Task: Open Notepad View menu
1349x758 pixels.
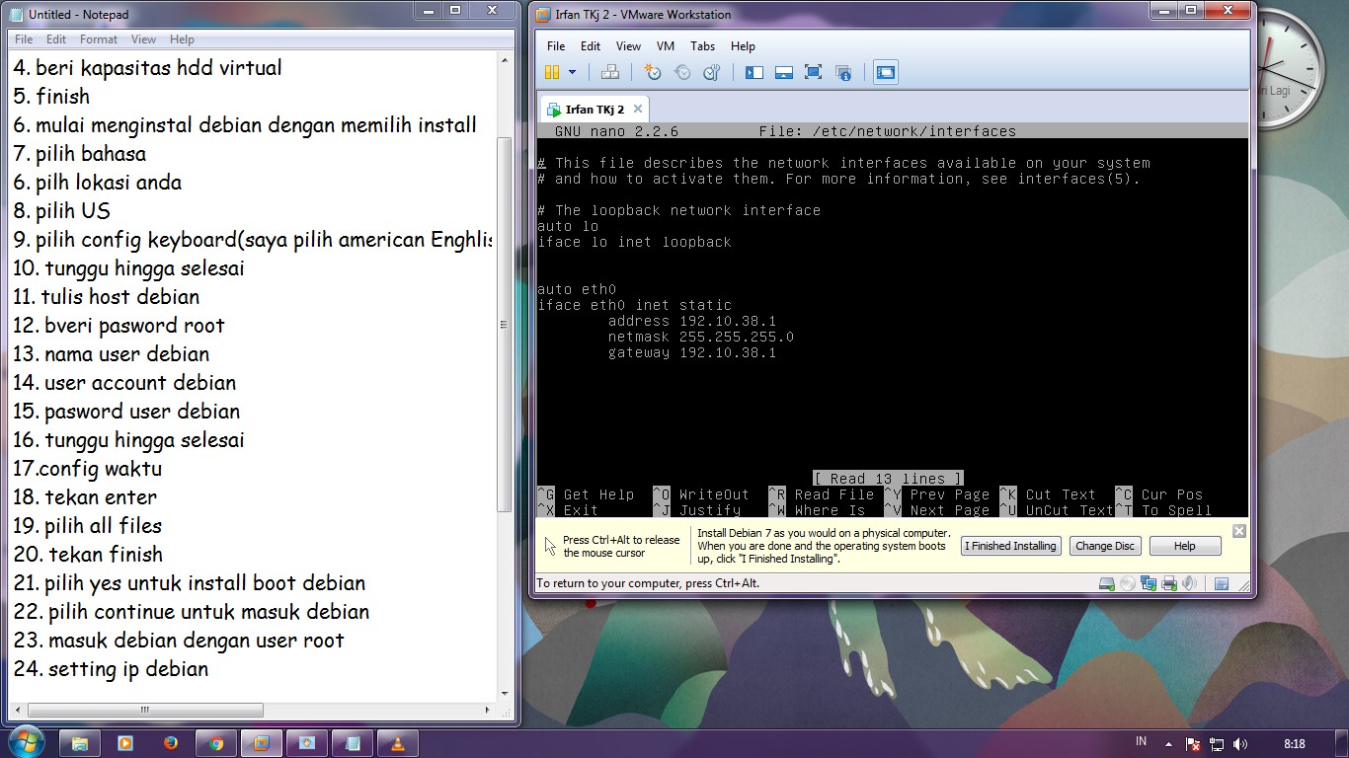Action: tap(144, 39)
